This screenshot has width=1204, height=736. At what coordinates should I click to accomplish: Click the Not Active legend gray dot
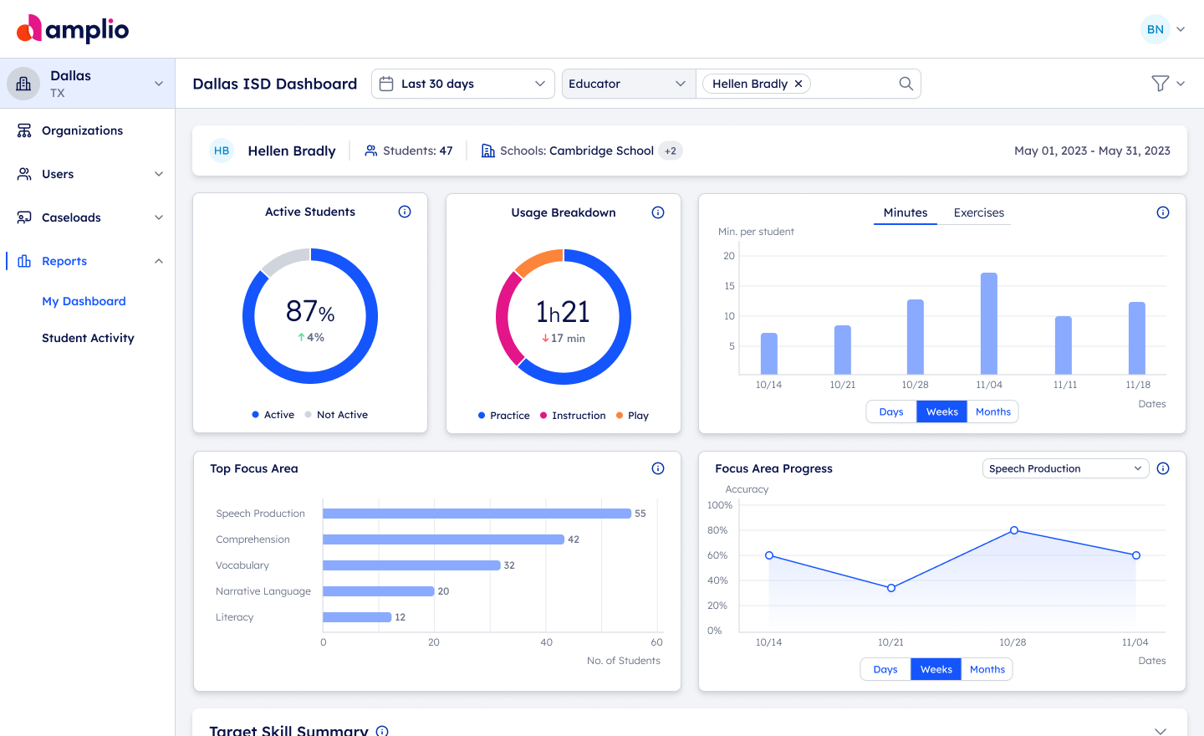(x=309, y=415)
